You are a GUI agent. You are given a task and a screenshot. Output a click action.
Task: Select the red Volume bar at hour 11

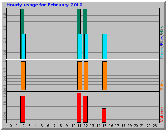(x=79, y=108)
